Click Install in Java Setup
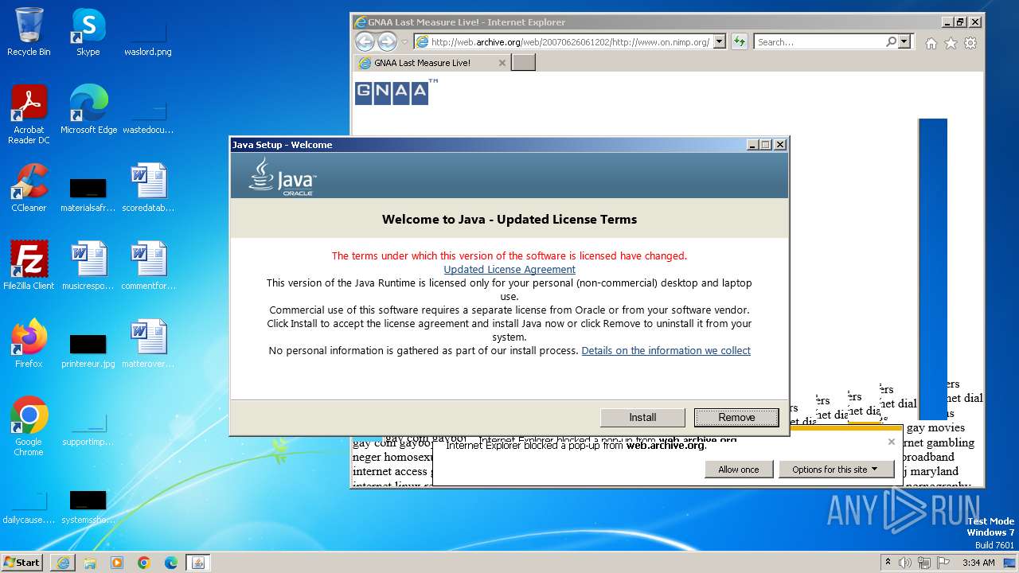Screen dimensions: 1019x573 click(642, 417)
